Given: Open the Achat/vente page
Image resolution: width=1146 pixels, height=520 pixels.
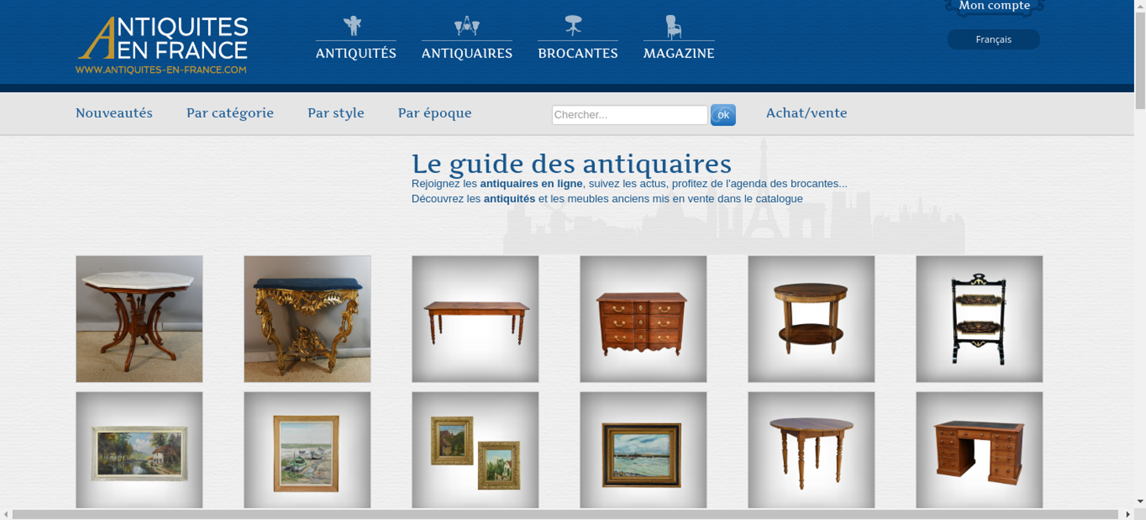Looking at the screenshot, I should pos(806,113).
